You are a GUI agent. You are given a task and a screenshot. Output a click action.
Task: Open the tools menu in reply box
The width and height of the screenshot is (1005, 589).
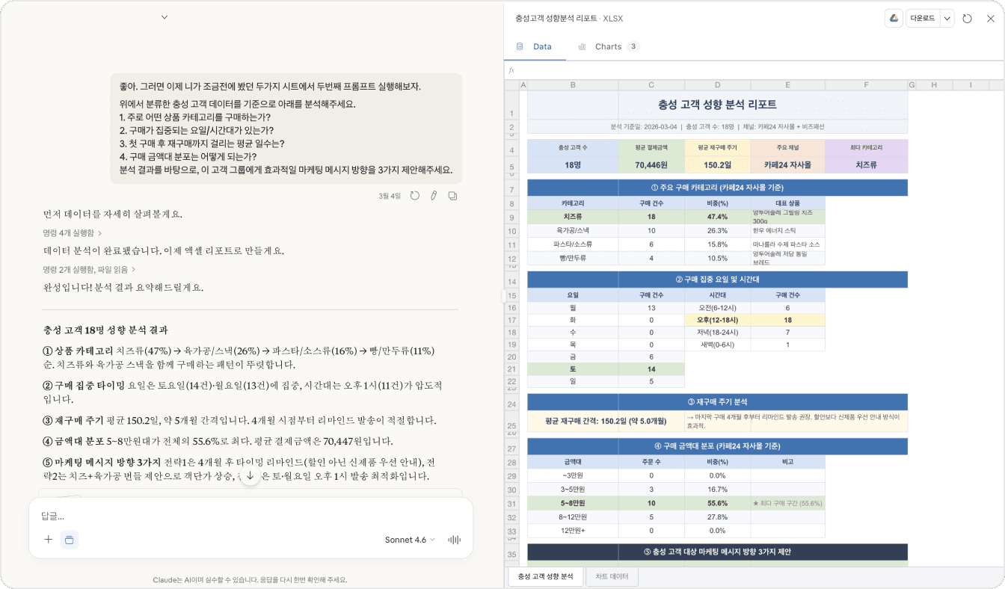pos(70,539)
